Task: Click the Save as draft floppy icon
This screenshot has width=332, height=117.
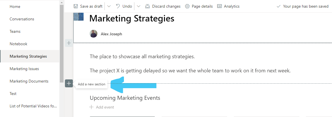Action: coord(76,6)
